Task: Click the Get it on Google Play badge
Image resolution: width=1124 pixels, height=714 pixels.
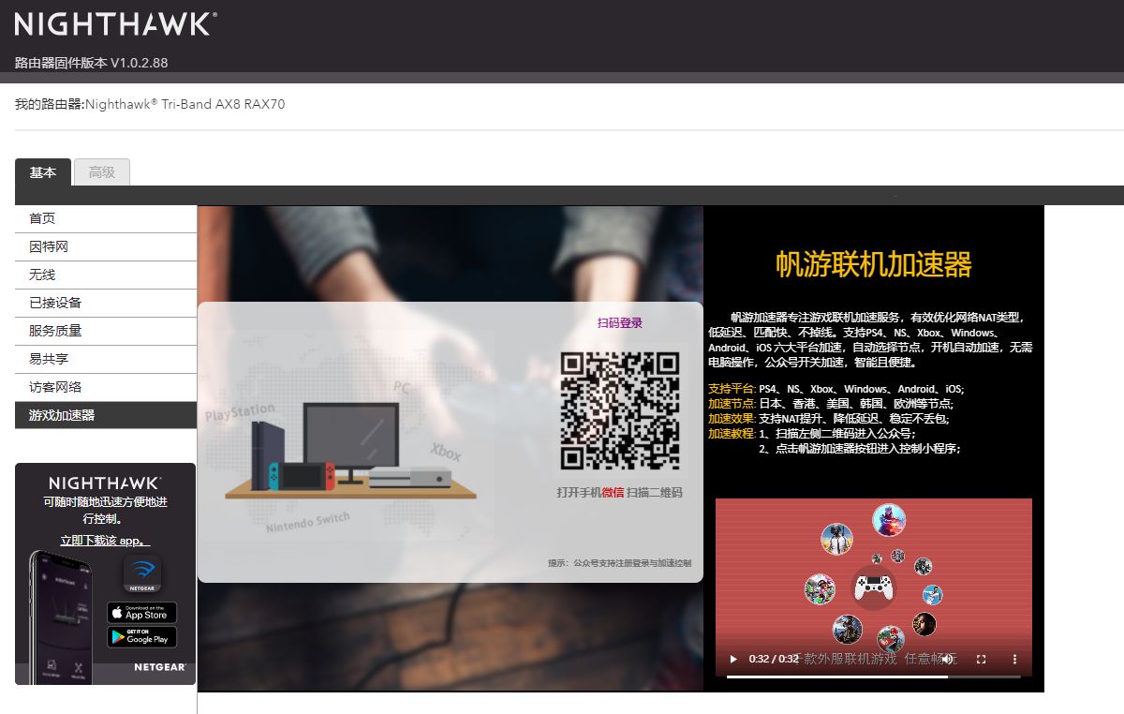Action: coord(142,637)
